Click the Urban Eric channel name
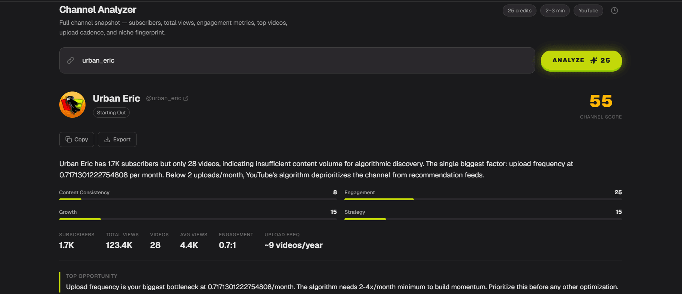The height and width of the screenshot is (294, 682). (116, 98)
